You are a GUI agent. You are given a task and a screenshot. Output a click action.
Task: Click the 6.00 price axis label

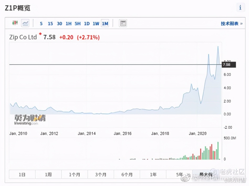point(227,75)
